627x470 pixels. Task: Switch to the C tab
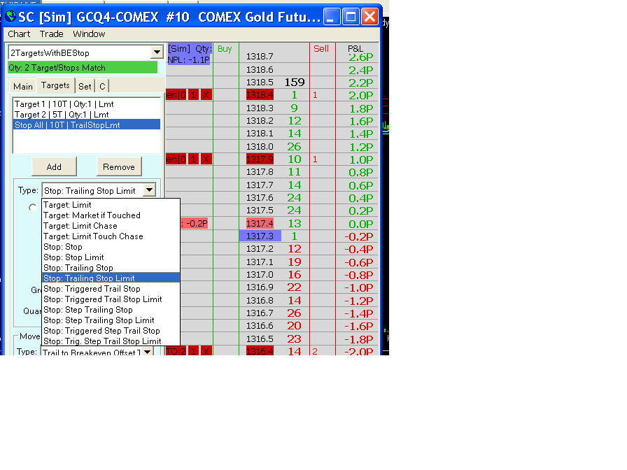(x=102, y=86)
